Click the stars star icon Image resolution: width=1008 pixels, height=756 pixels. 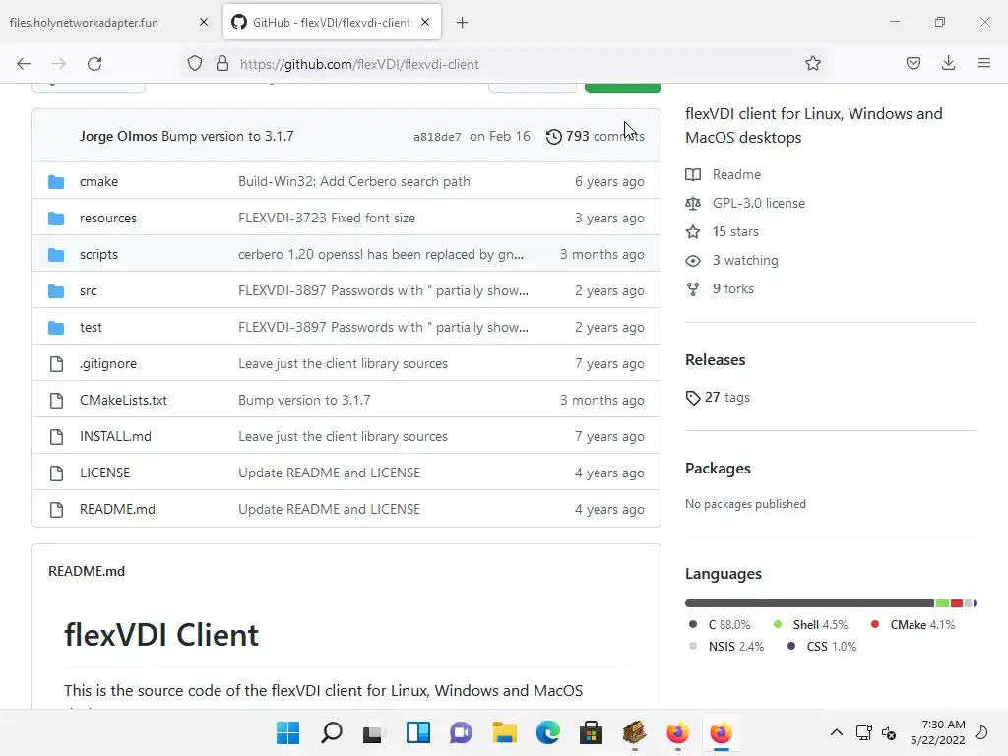click(693, 231)
